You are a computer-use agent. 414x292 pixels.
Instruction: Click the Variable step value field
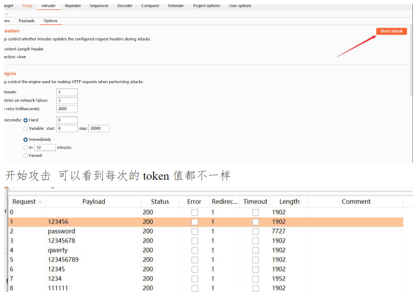[98, 128]
